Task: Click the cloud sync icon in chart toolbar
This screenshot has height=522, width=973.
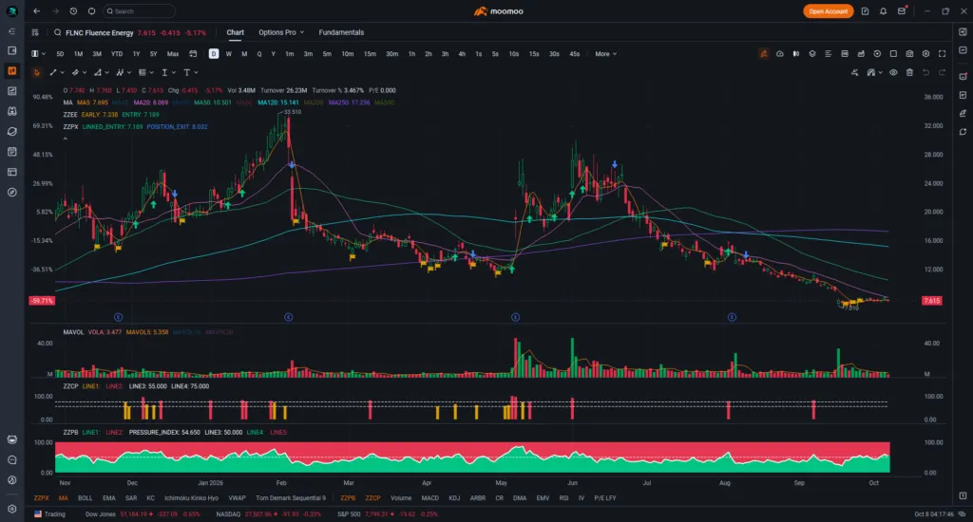Action: coord(779,54)
